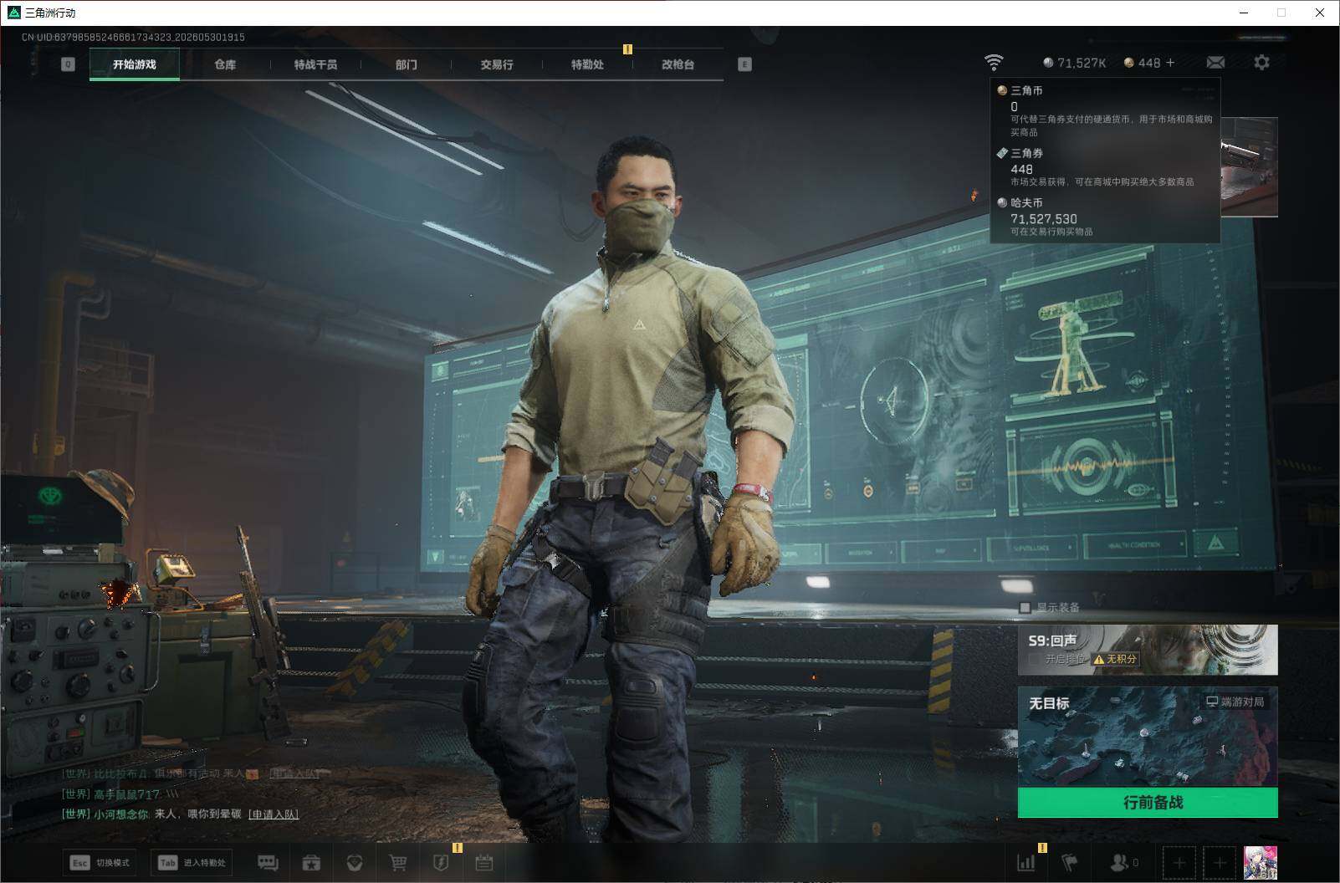Click Esc 切换模式 button
This screenshot has width=1340, height=883.
tap(100, 863)
